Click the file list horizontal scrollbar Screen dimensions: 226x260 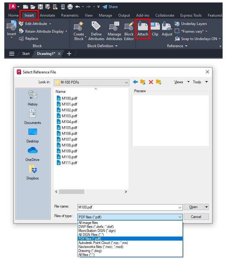pyautogui.click(x=72, y=192)
